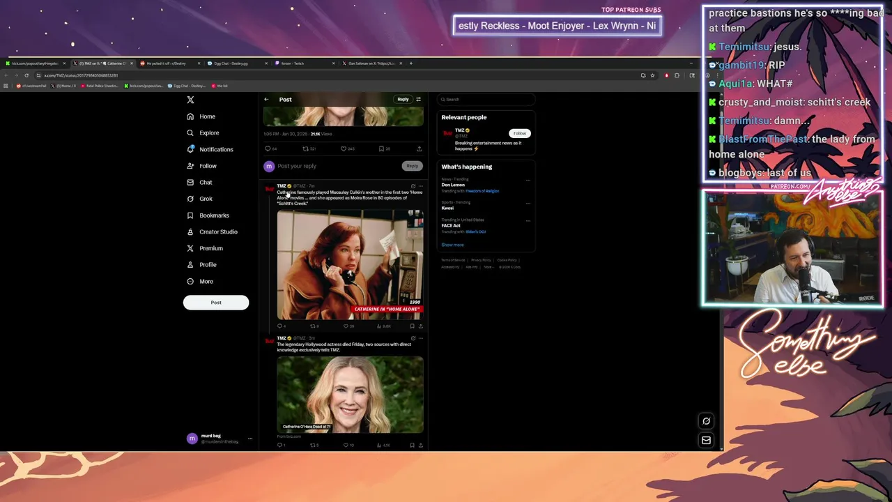Open Grok icon on TMZ 7m reply
This screenshot has width=892, height=502.
click(413, 186)
